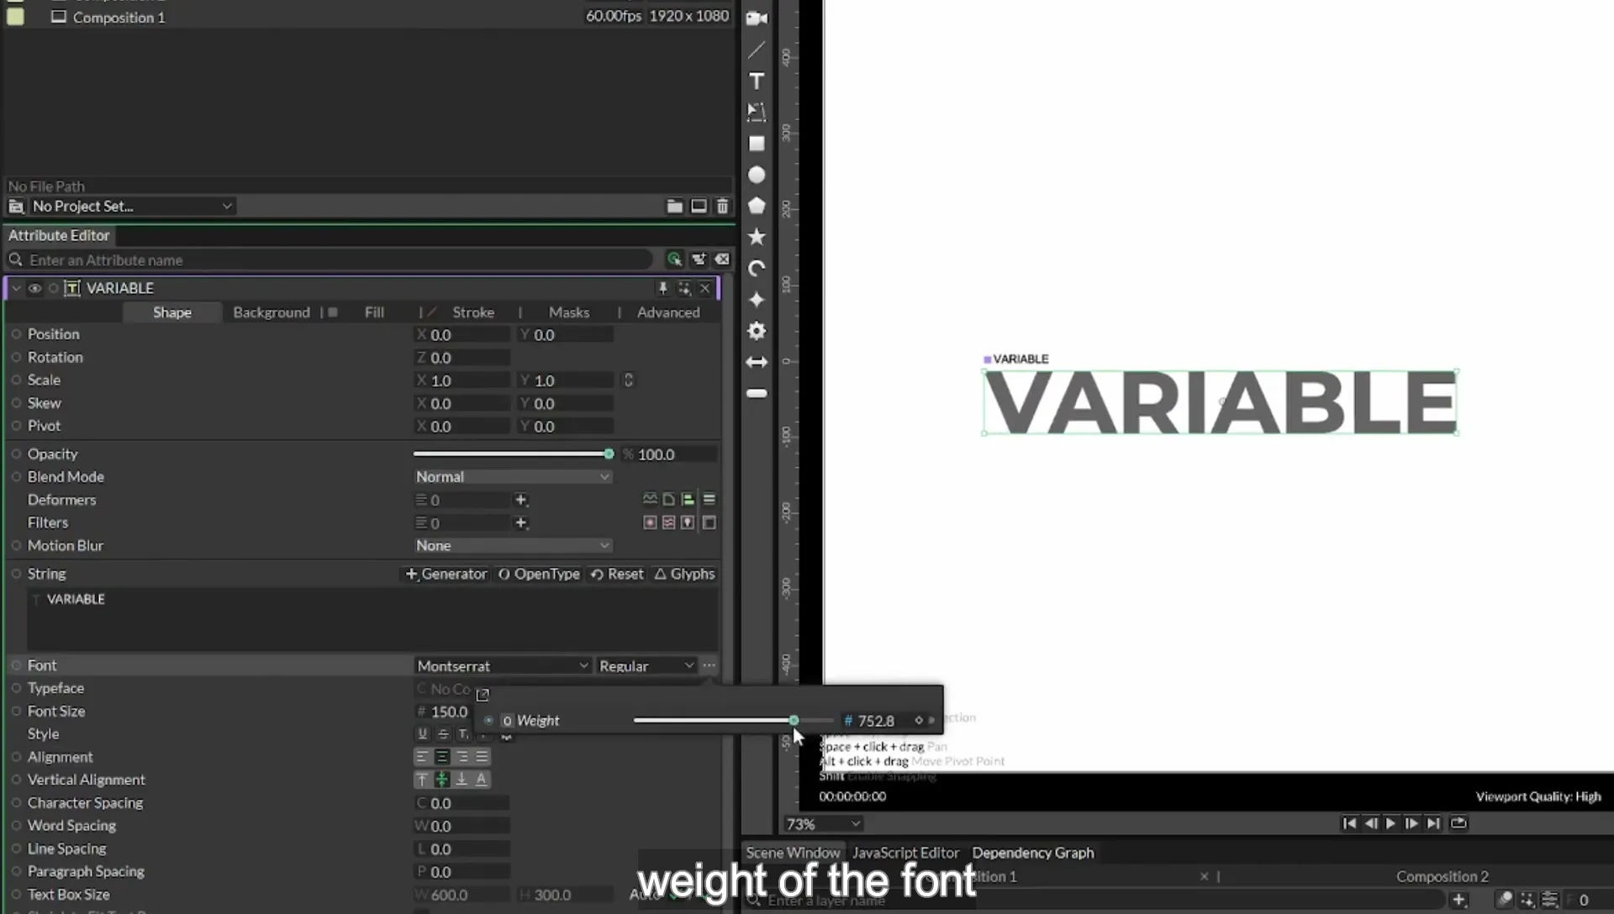Toggle underline text style

[x=423, y=733]
